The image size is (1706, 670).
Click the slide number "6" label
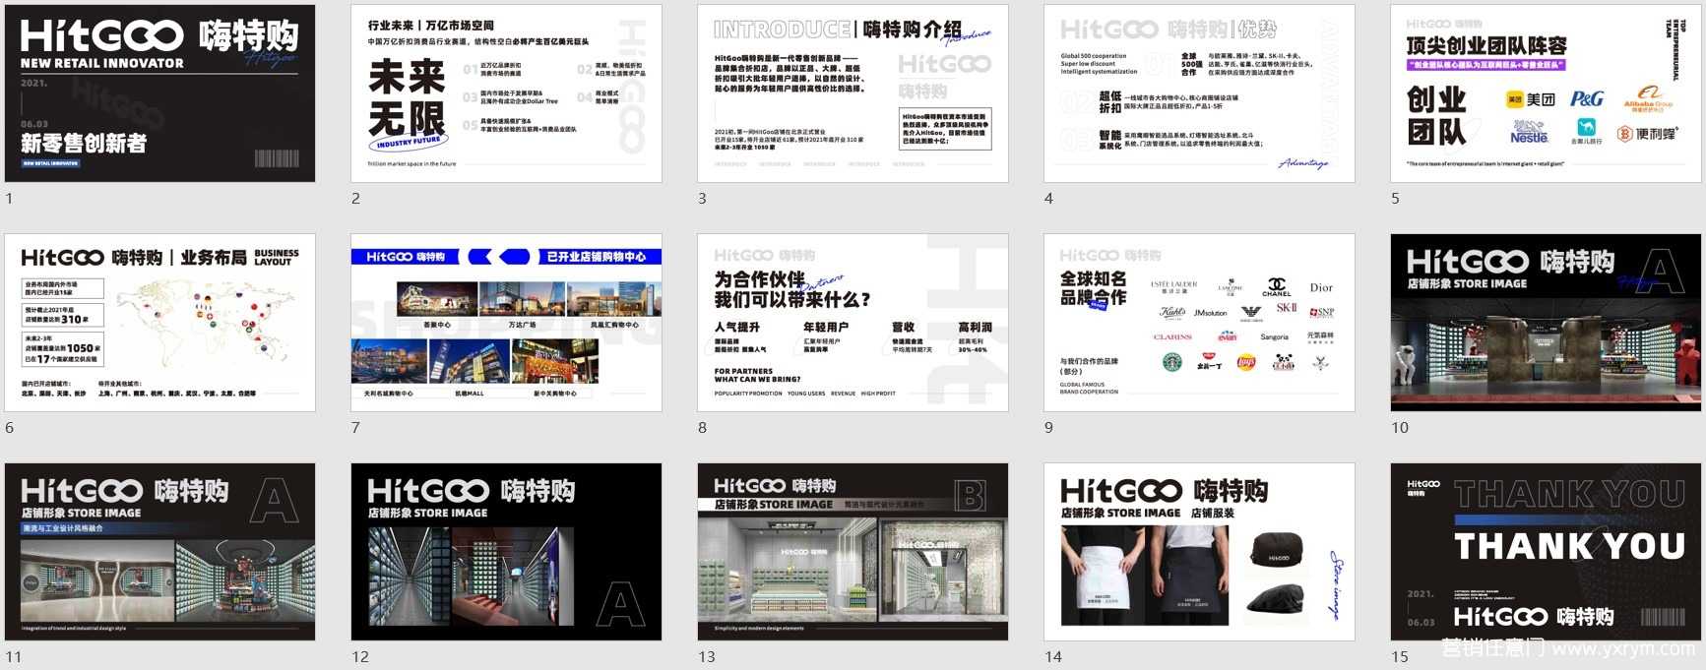coord(10,428)
